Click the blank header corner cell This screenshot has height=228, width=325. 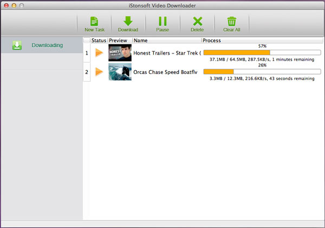(x=87, y=41)
